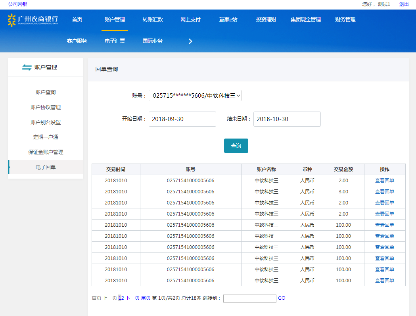Click the 下一页 next page link
Viewport: 416px width, 316px height.
(x=132, y=298)
